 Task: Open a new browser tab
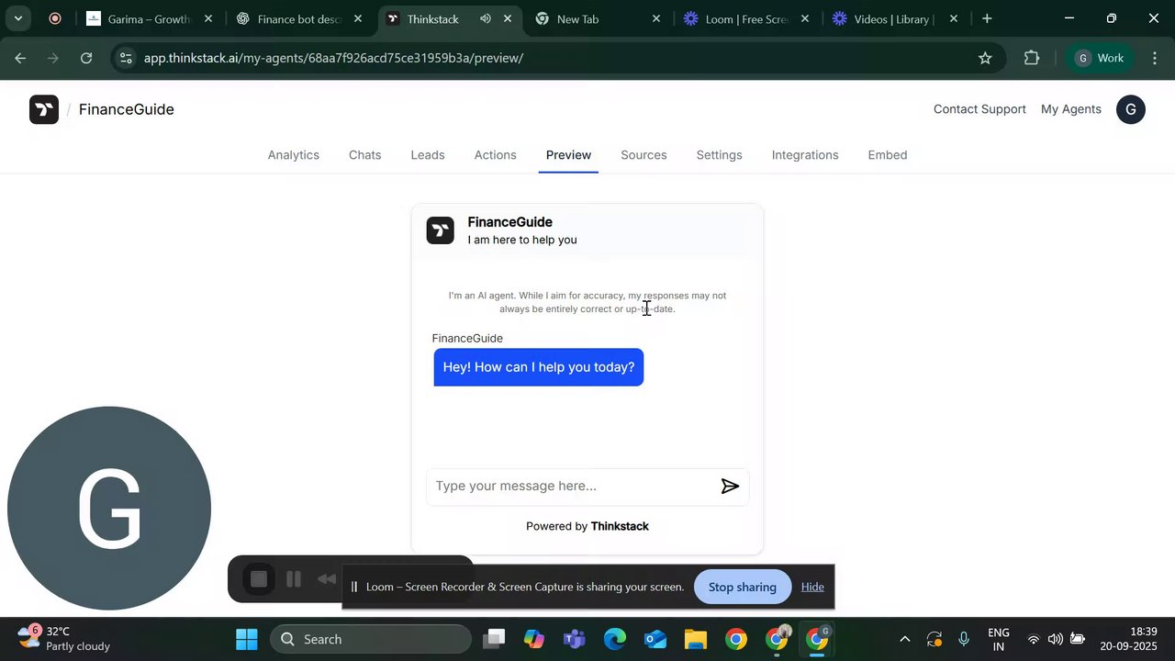click(987, 18)
